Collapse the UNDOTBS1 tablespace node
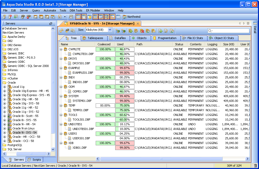 point(61,124)
